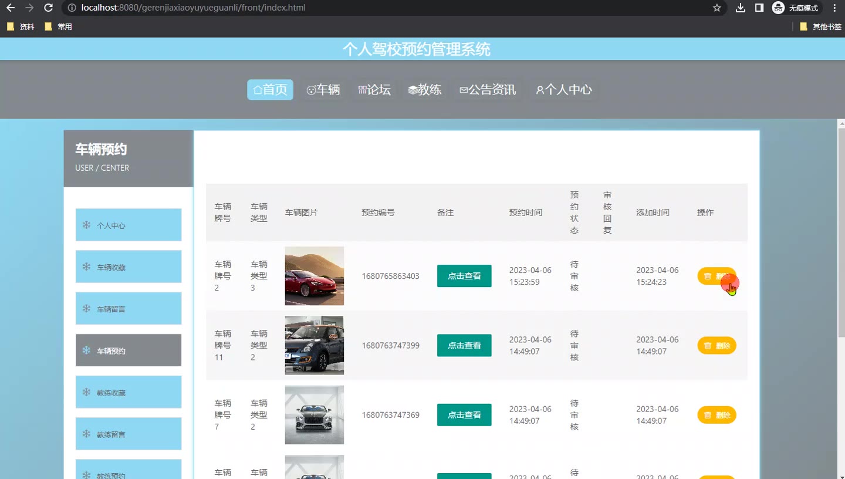Delete the booking for 车辆牌号 11
The width and height of the screenshot is (845, 479).
716,346
